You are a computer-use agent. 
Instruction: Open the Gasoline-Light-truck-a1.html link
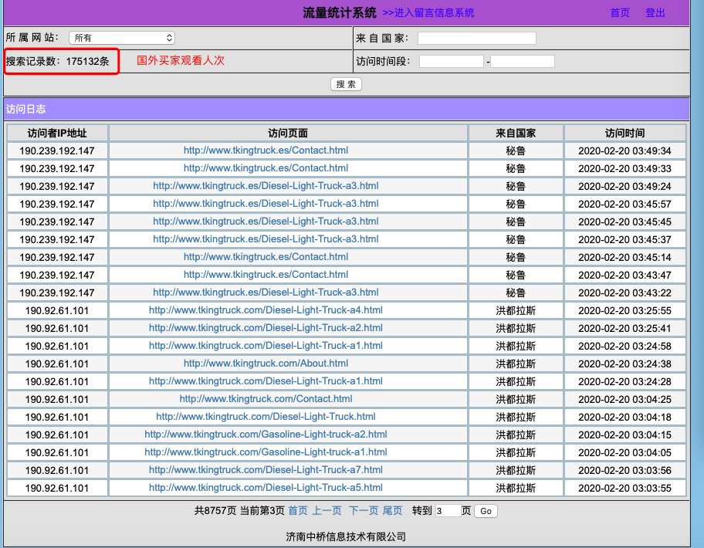pos(266,452)
